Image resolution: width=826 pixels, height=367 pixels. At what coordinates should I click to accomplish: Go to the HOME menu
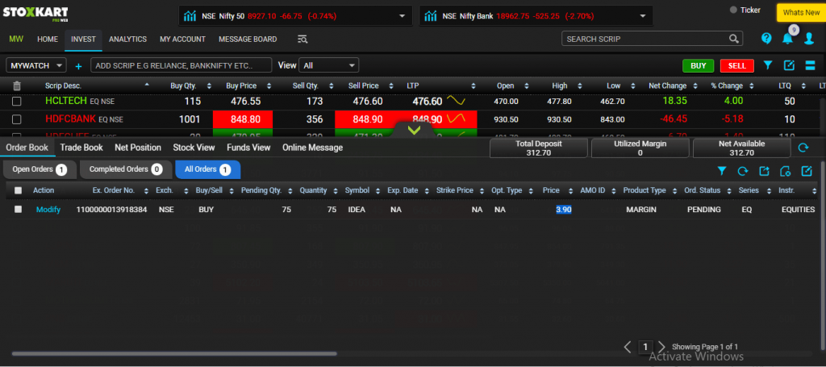[48, 39]
